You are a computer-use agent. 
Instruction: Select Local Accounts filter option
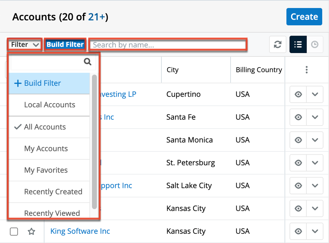[50, 105]
